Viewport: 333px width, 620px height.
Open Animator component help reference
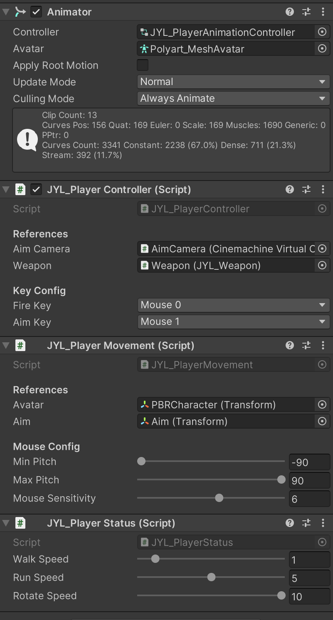click(x=290, y=12)
